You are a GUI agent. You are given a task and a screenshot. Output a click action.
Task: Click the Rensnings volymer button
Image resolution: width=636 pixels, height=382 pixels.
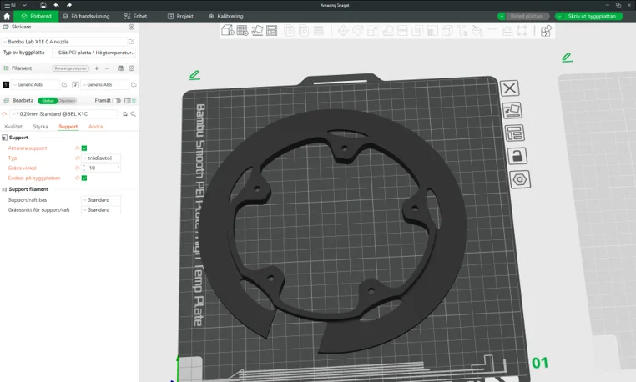tap(71, 68)
